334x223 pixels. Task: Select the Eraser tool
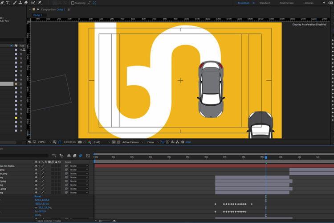coord(25,3)
